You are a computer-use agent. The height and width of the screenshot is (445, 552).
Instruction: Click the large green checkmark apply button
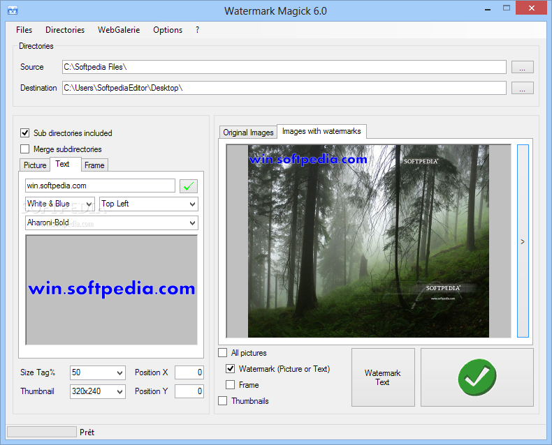477,377
